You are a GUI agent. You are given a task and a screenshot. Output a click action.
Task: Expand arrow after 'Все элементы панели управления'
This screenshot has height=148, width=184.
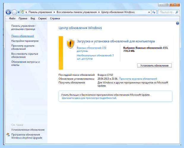pyautogui.click(x=99, y=12)
